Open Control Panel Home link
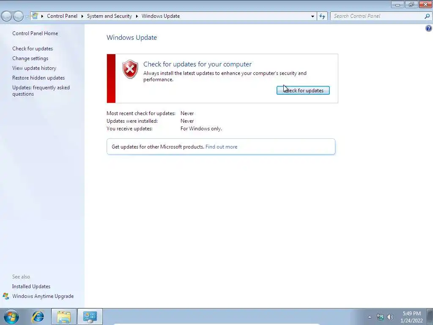 point(35,33)
